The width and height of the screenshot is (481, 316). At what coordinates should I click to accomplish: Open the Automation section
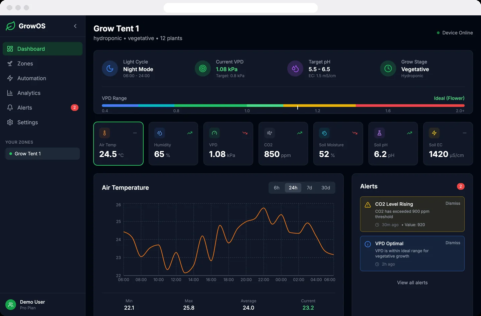click(x=42, y=78)
